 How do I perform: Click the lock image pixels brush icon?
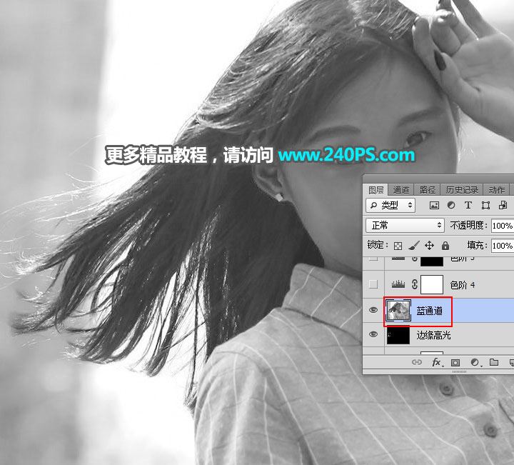pyautogui.click(x=413, y=245)
